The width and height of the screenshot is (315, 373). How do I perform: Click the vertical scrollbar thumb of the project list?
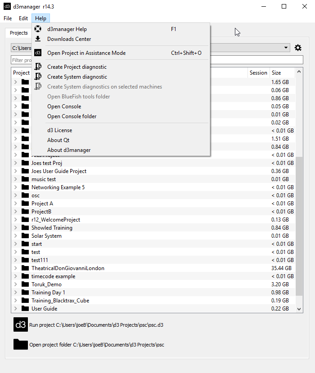tap(299, 226)
